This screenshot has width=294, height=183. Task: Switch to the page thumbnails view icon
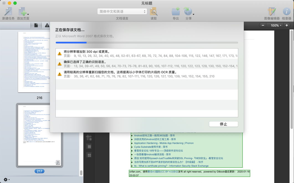pyautogui.click(x=36, y=25)
